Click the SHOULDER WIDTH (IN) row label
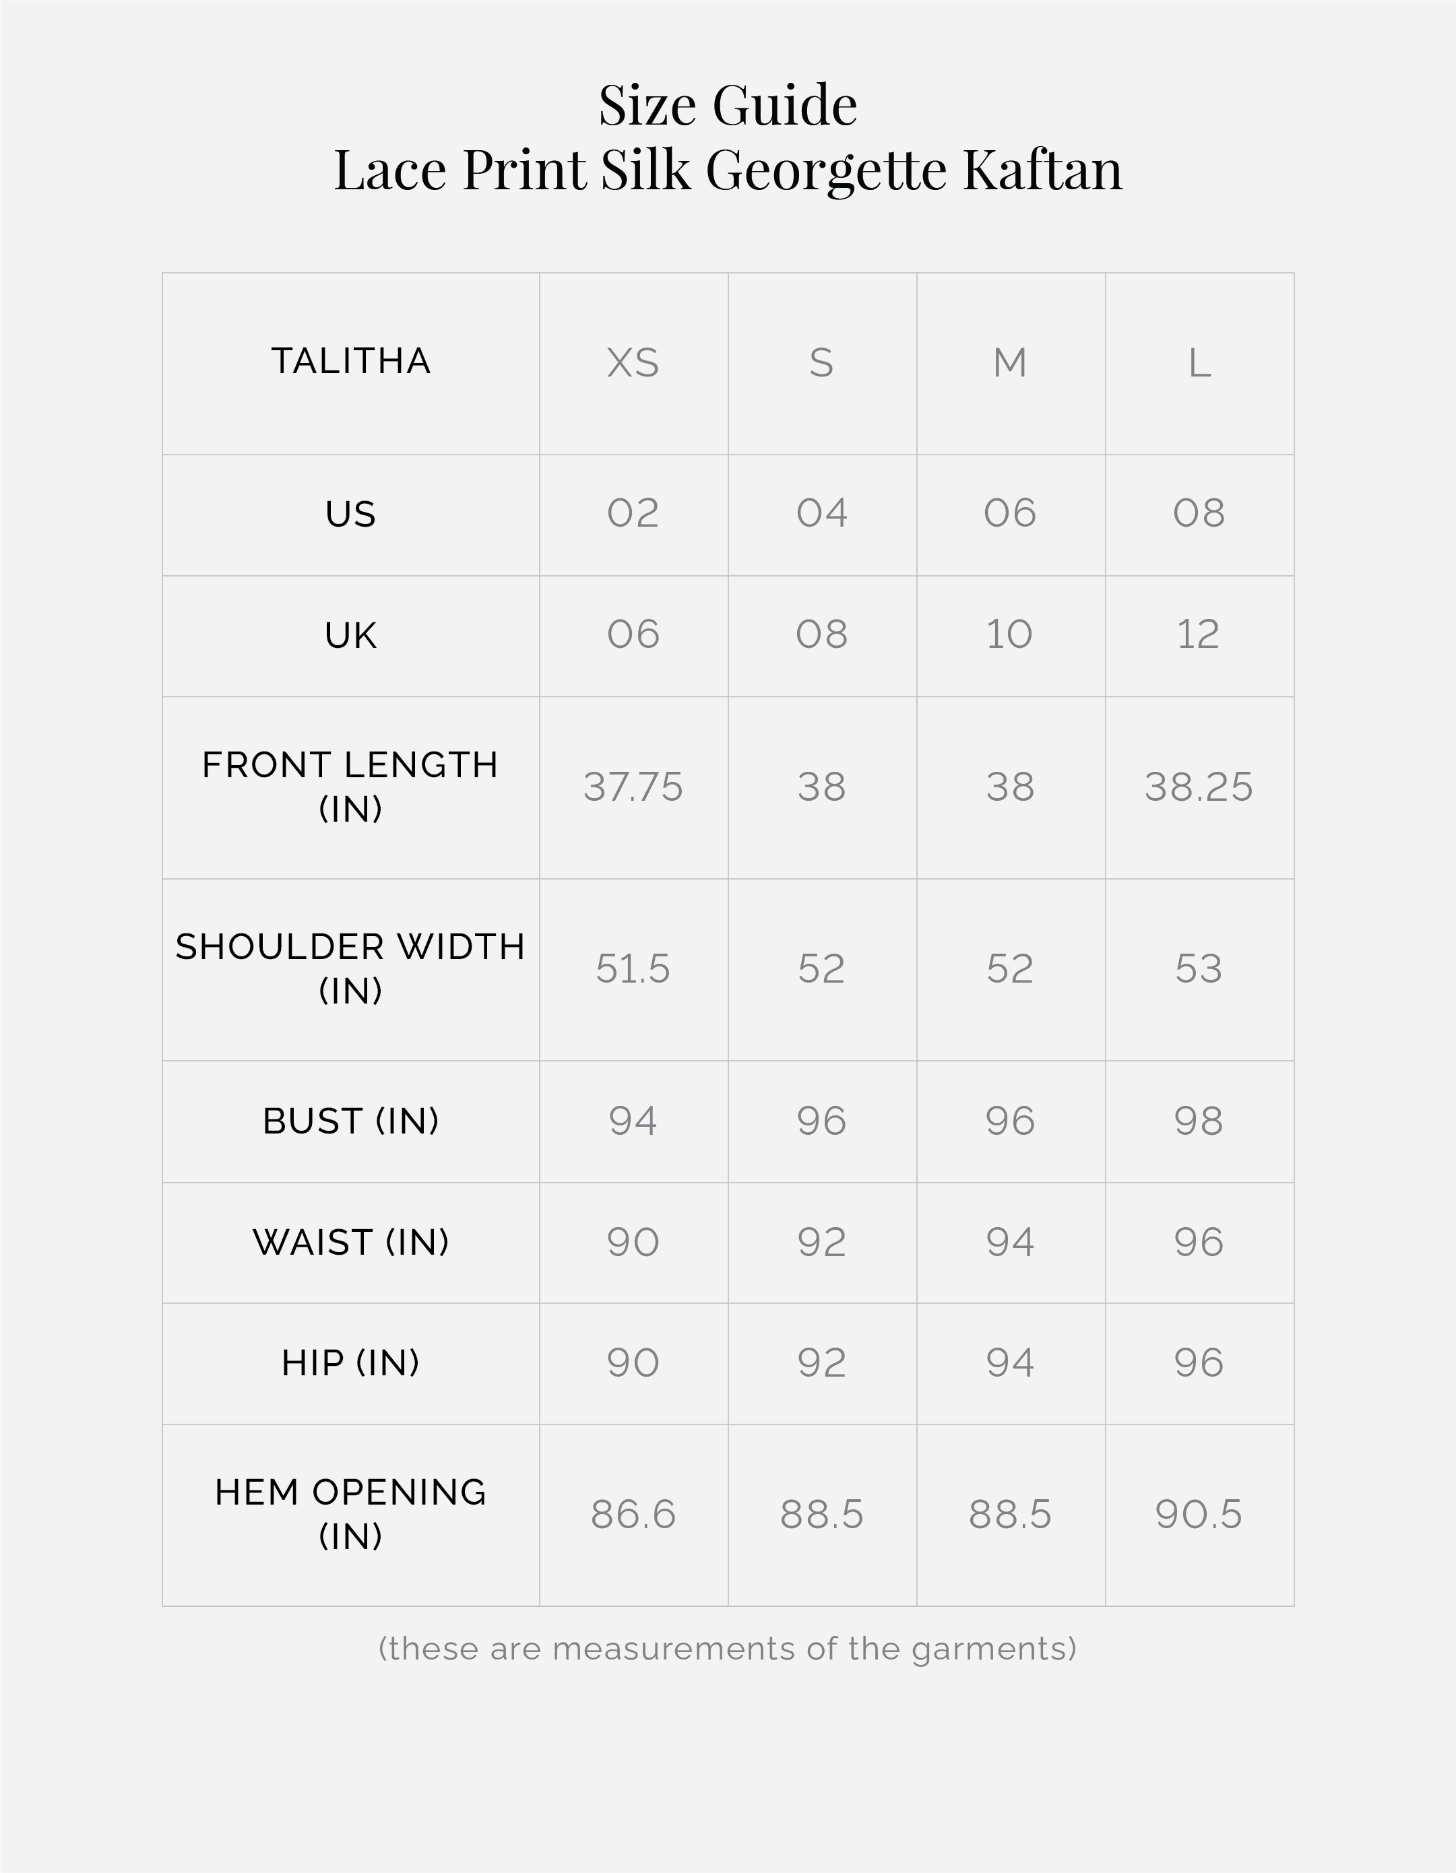Screen dimensions: 1456x1873 [x=351, y=968]
